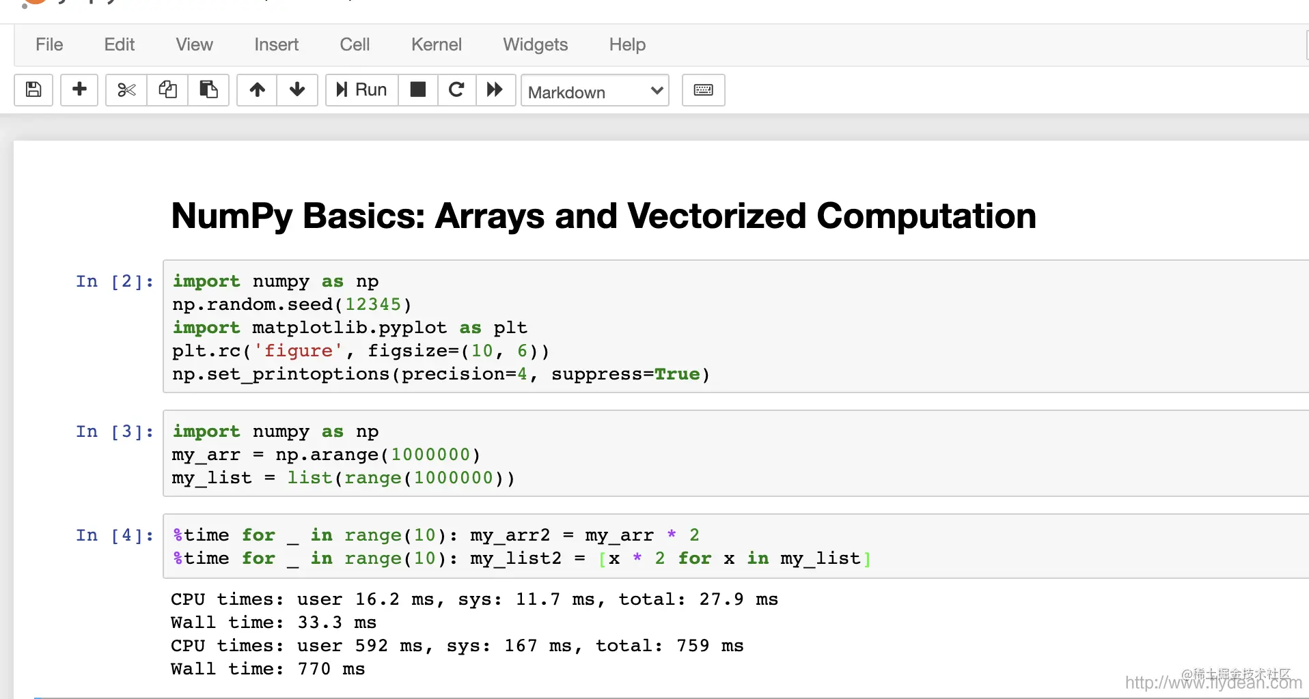1309x699 pixels.
Task: Move the selected cell up with the arrow
Action: [x=257, y=90]
